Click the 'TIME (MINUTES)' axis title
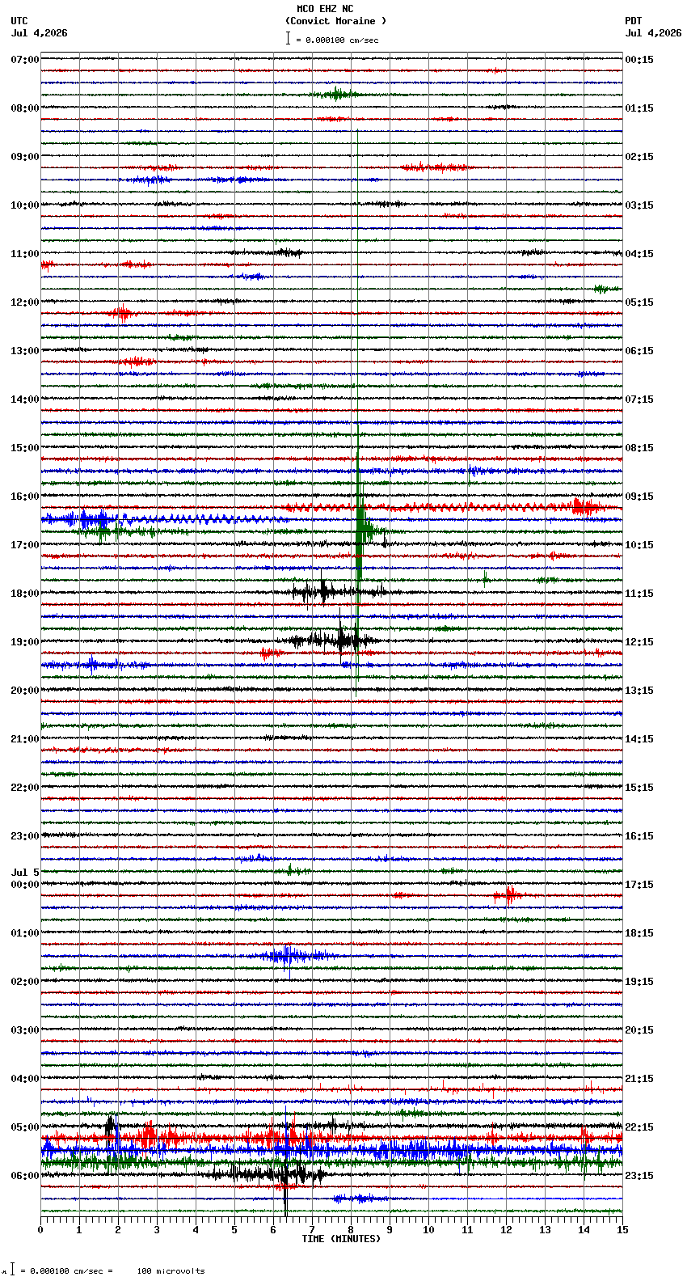687x1281 pixels. (341, 1239)
